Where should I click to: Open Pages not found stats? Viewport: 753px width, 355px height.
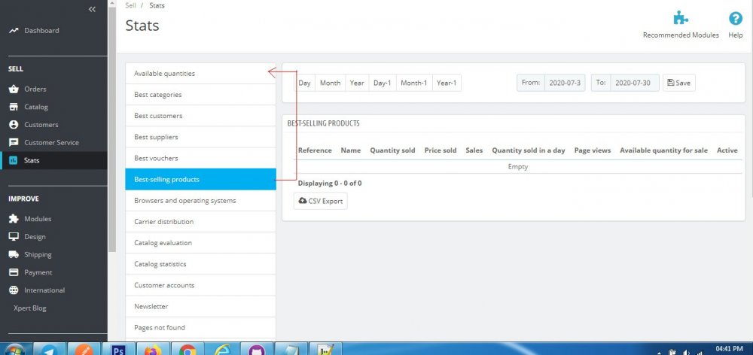click(201, 328)
